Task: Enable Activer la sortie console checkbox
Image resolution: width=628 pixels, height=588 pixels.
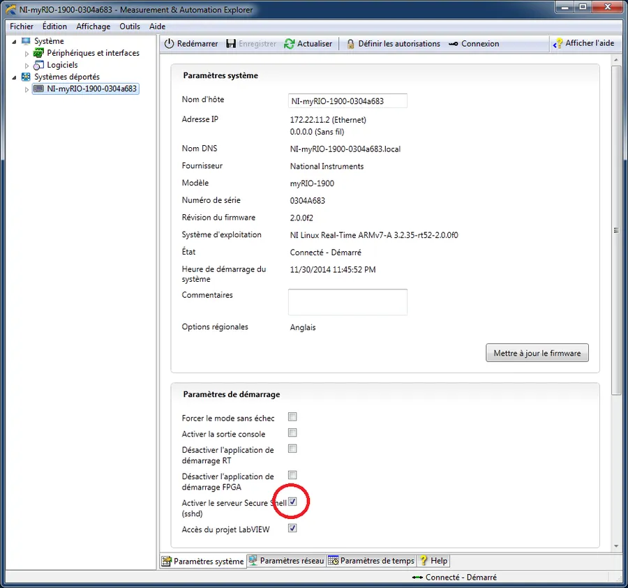Action: (x=292, y=432)
